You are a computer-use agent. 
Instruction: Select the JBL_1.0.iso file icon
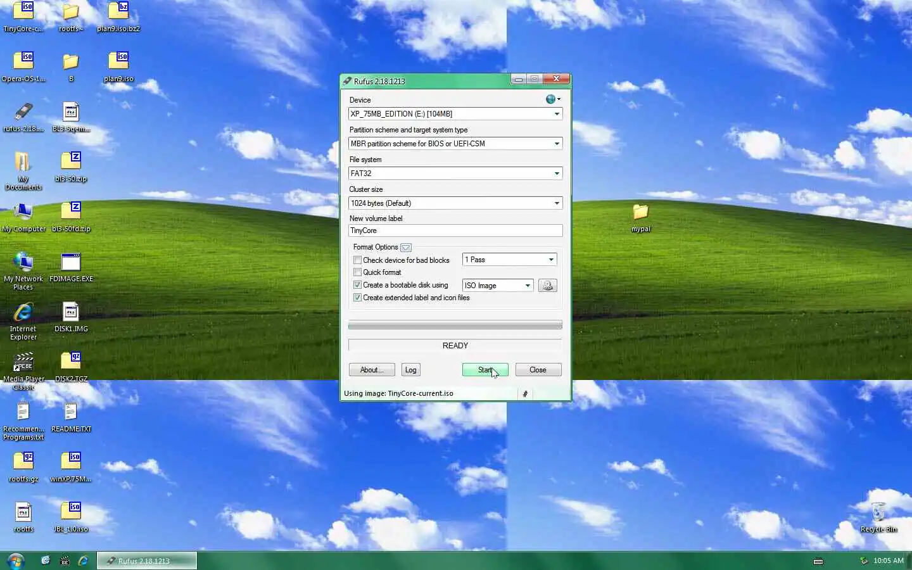click(x=71, y=517)
